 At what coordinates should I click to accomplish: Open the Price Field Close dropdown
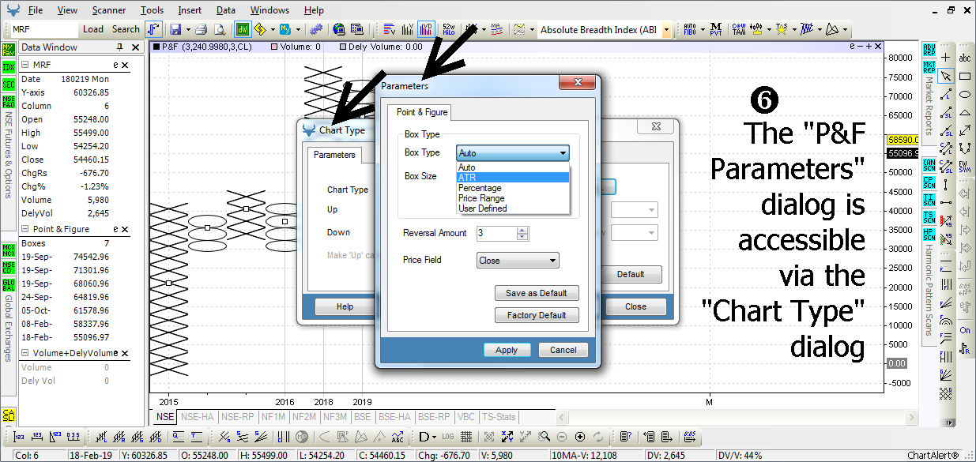click(x=518, y=260)
